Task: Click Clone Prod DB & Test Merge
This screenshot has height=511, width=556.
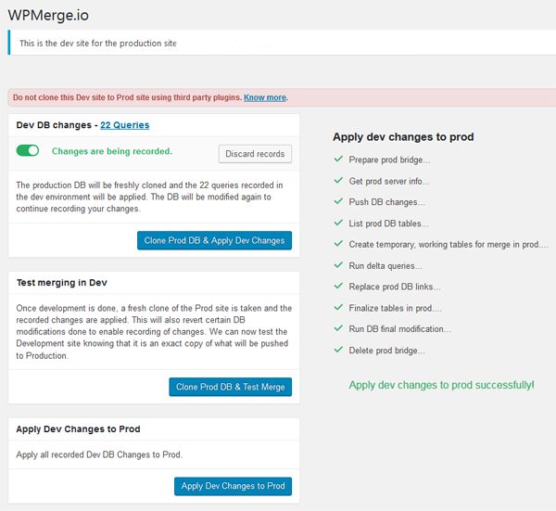Action: tap(230, 387)
